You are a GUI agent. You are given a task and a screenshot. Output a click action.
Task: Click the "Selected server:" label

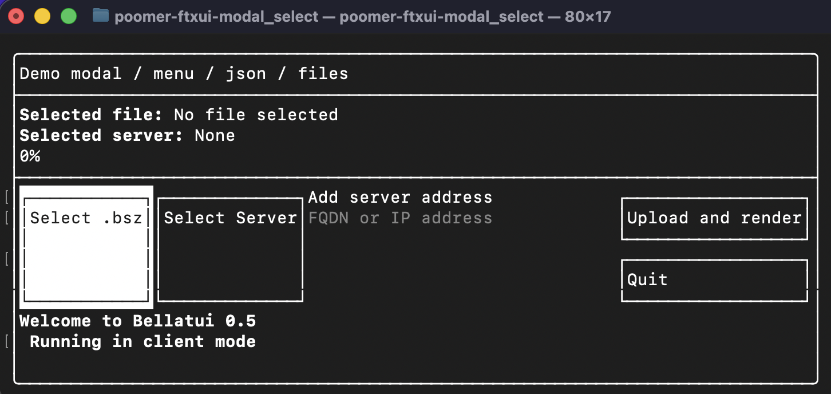pyautogui.click(x=101, y=136)
